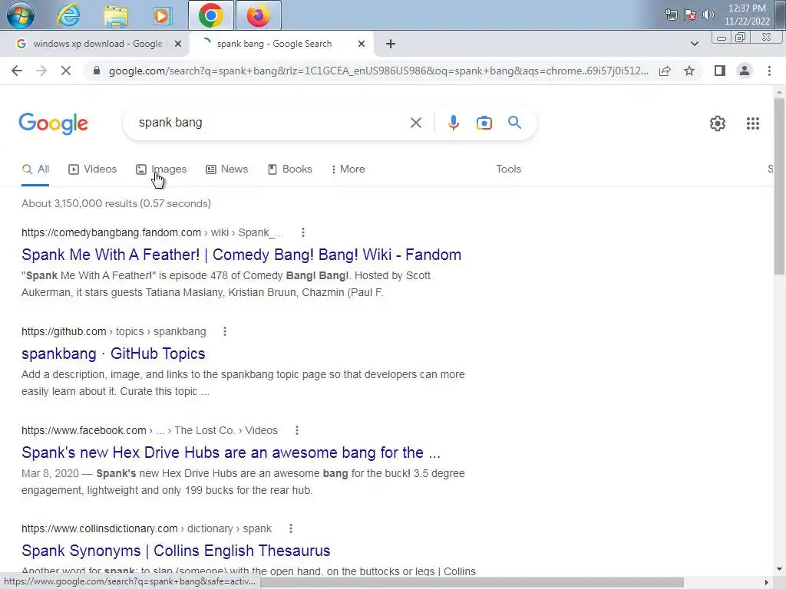Viewport: 786px width, 589px height.
Task: Launch Internet Explorer from taskbar
Action: (x=68, y=15)
